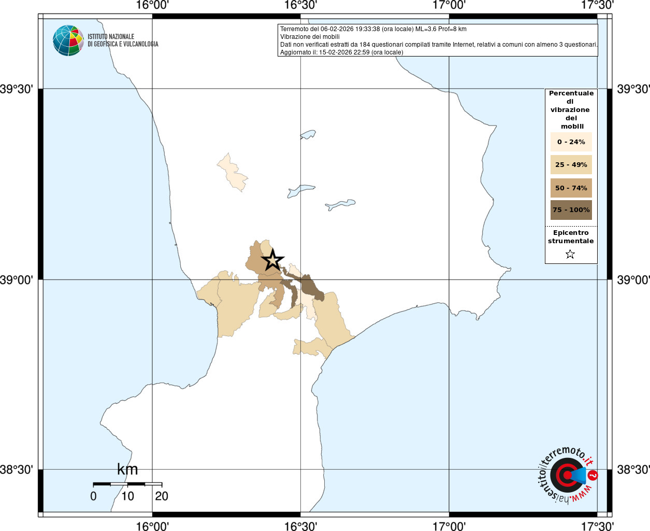This screenshot has width=650, height=531.
Task: Click the 17°00' longitude label at top
Action: pyautogui.click(x=449, y=5)
